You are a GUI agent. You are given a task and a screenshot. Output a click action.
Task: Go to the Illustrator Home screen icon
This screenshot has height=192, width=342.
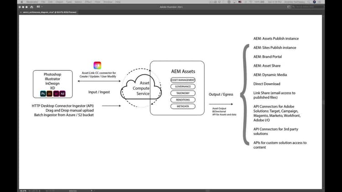[x=31, y=7]
